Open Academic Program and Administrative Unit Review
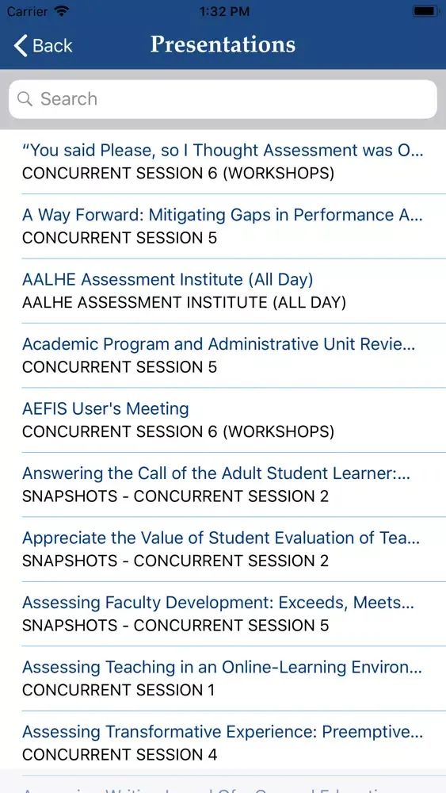The image size is (446, 793). [x=223, y=355]
